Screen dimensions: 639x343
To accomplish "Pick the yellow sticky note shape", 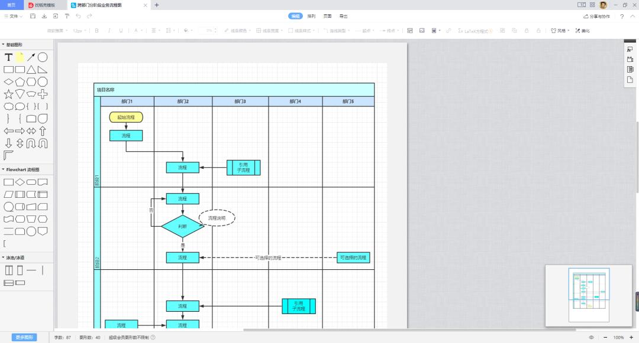I will (20, 57).
